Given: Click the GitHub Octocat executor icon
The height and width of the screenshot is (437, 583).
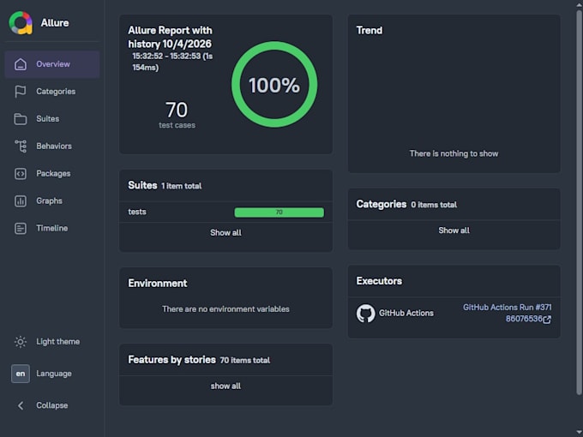Looking at the screenshot, I should [x=366, y=314].
